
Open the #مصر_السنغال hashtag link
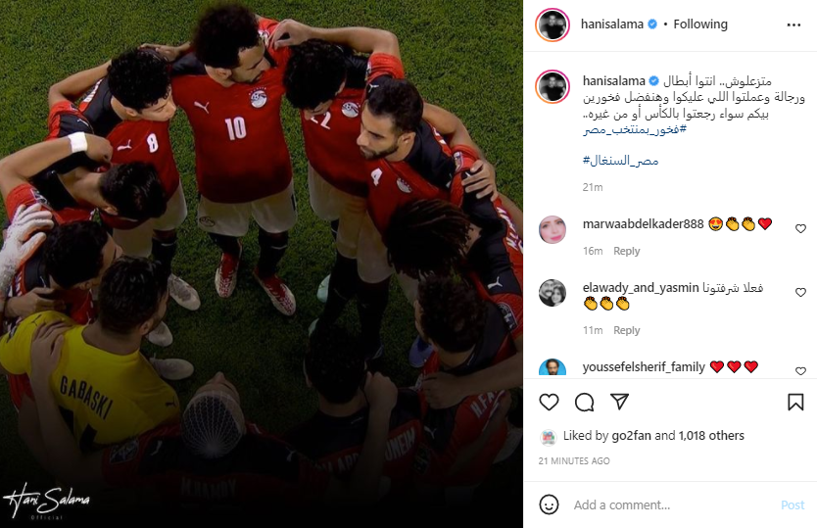click(620, 160)
